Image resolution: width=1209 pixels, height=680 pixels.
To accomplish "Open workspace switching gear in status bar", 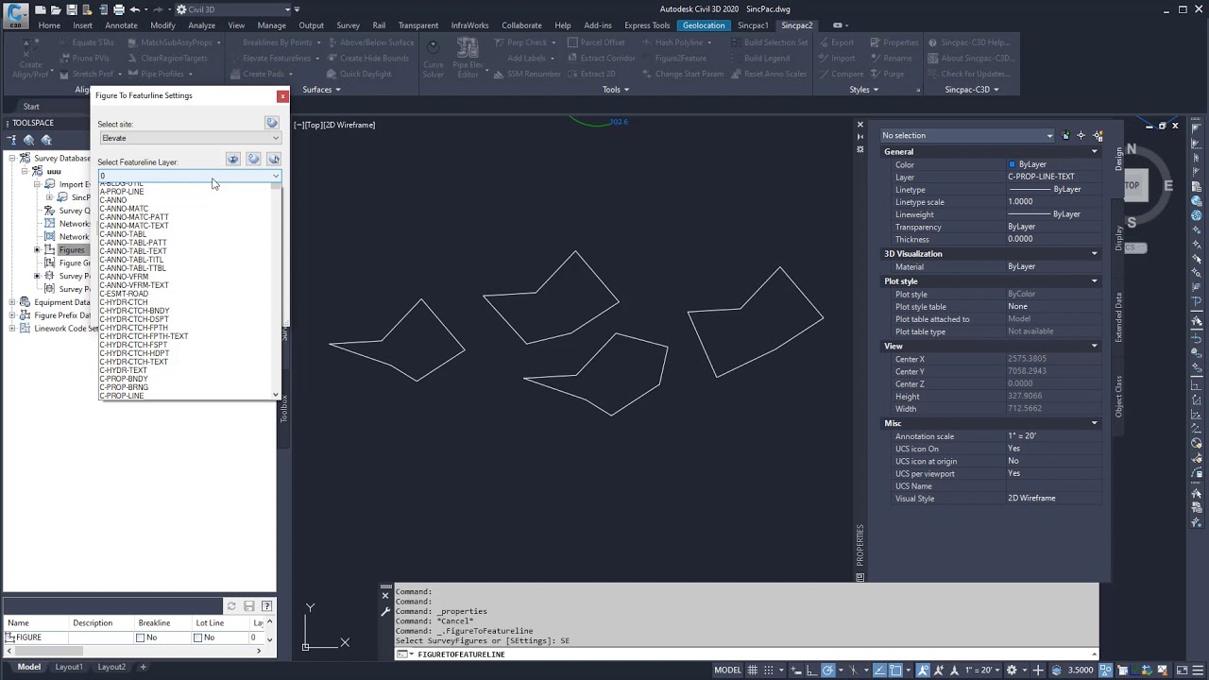I will click(1012, 671).
